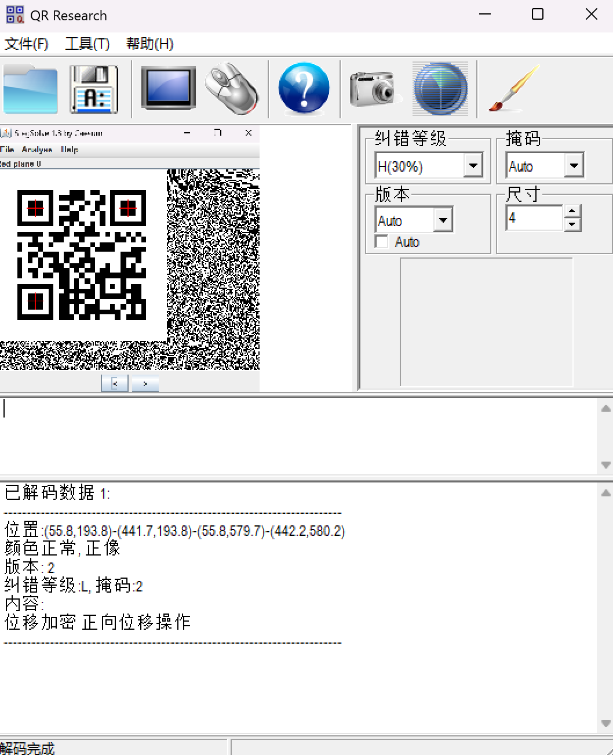This screenshot has height=755, width=613.
Task: Open file with the blue folder icon
Action: [30, 89]
